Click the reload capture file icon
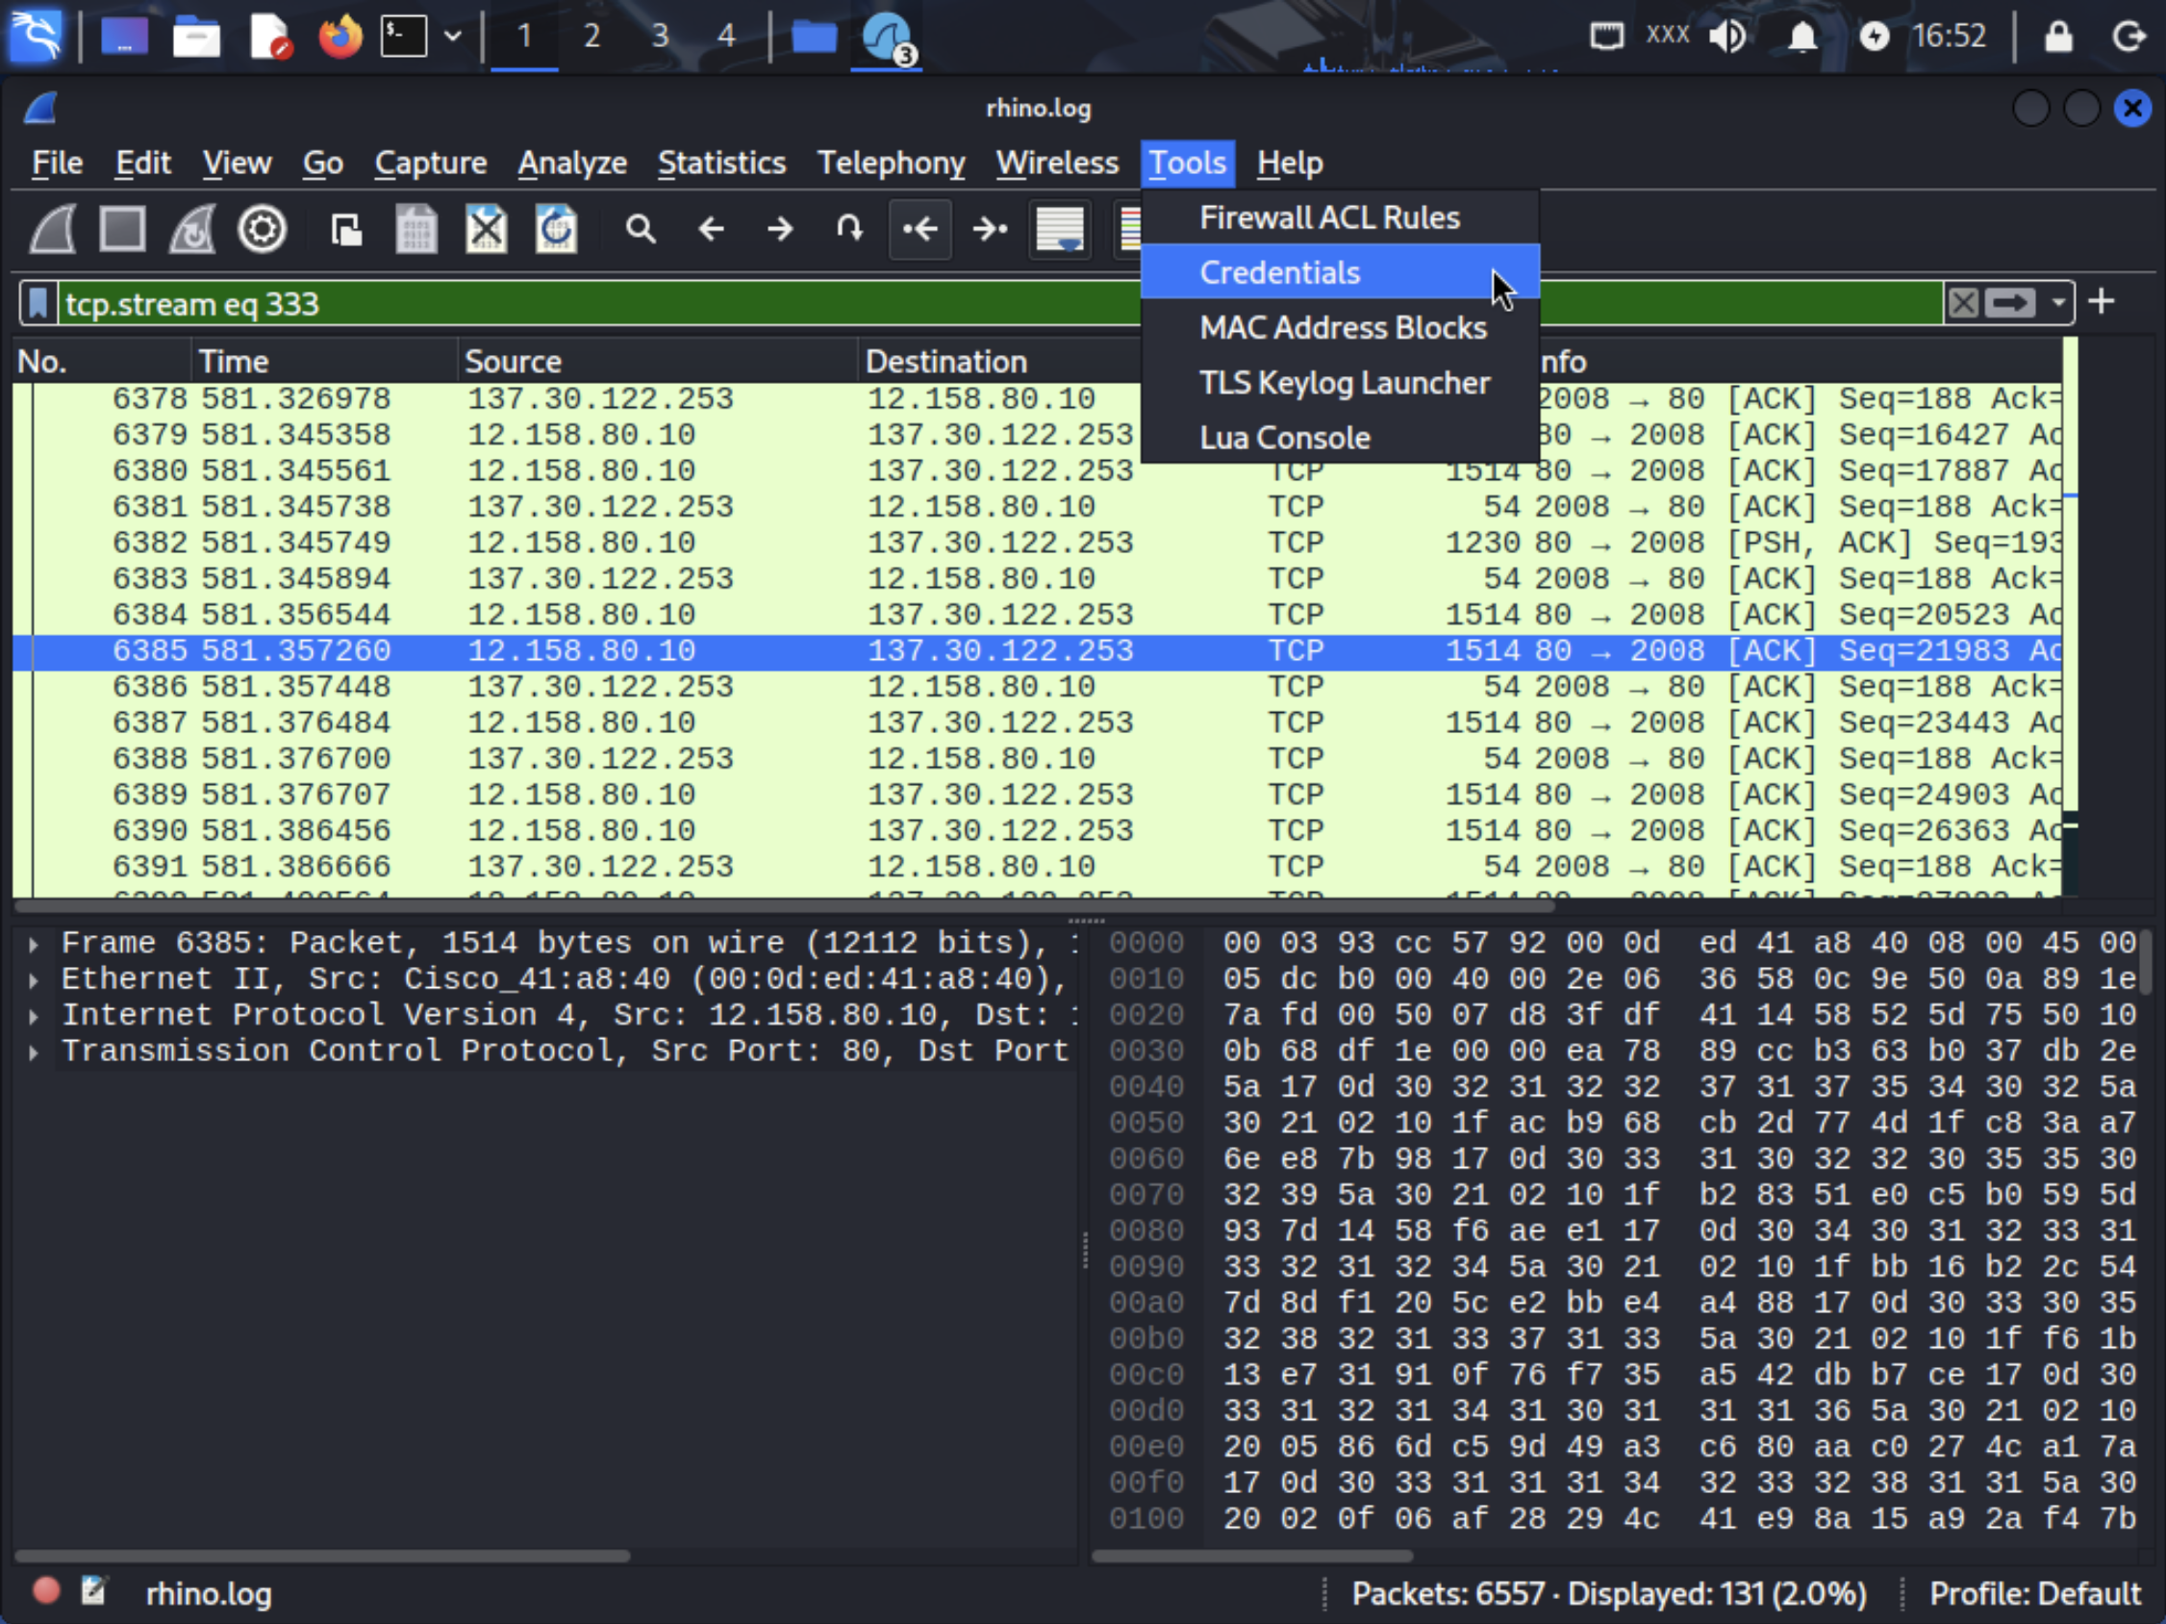The height and width of the screenshot is (1624, 2166). pos(556,230)
